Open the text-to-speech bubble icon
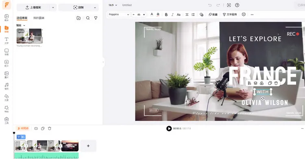This screenshot has width=305, height=159. [x=244, y=15]
